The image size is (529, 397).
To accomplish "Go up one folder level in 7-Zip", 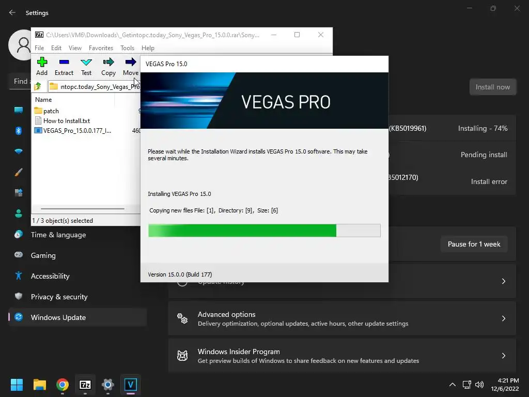I will [x=38, y=86].
